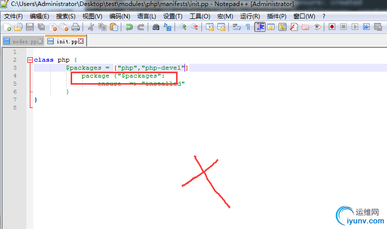Place cursor on 'class' keyword
The height and width of the screenshot is (229, 387).
tap(44, 60)
